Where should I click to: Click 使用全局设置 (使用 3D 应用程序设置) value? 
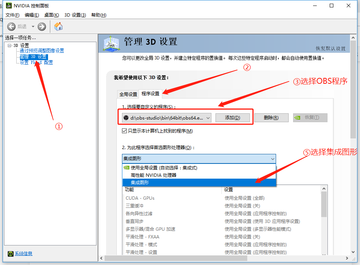(x=262, y=221)
